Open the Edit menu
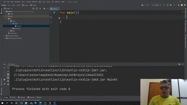 pyautogui.click(x=8, y=2)
